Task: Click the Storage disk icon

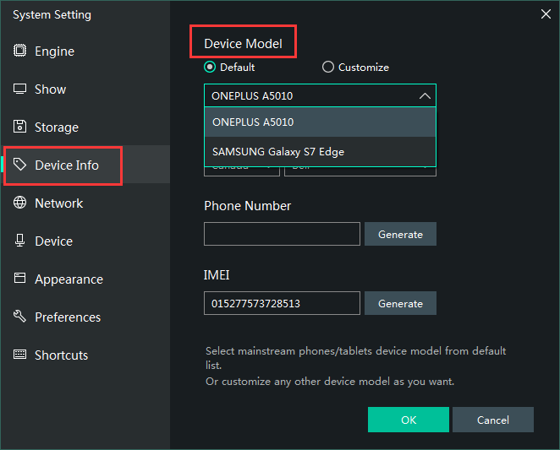Action: tap(19, 127)
